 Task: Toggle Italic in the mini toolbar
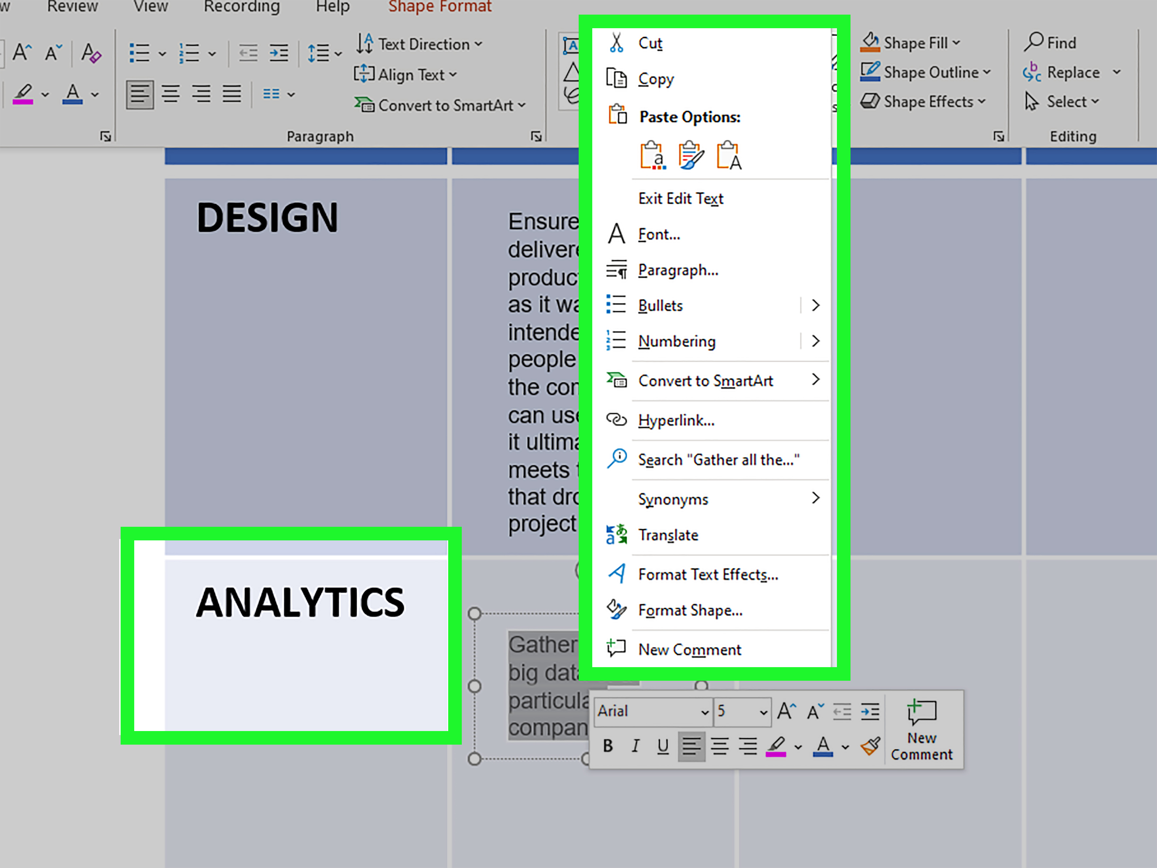click(635, 746)
